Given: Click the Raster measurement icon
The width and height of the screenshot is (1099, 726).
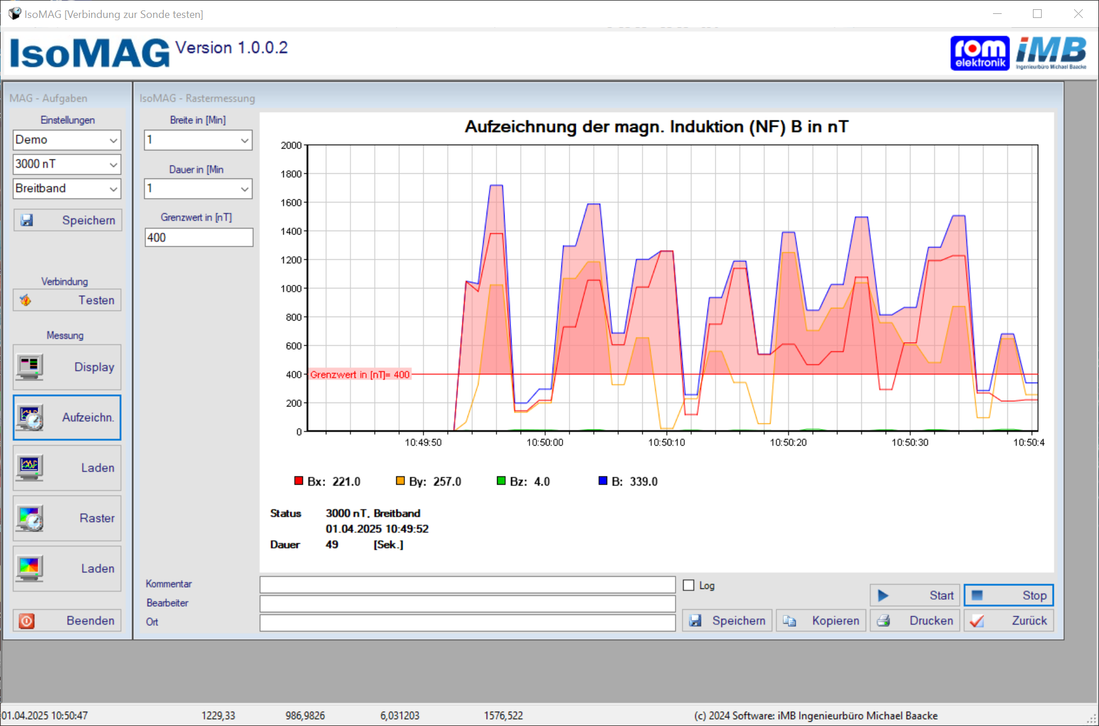Looking at the screenshot, I should pyautogui.click(x=30, y=518).
